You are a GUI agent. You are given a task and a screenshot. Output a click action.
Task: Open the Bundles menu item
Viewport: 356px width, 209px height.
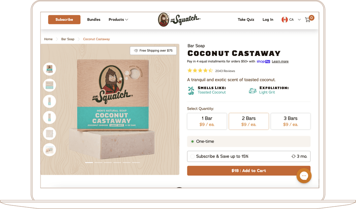pos(94,19)
